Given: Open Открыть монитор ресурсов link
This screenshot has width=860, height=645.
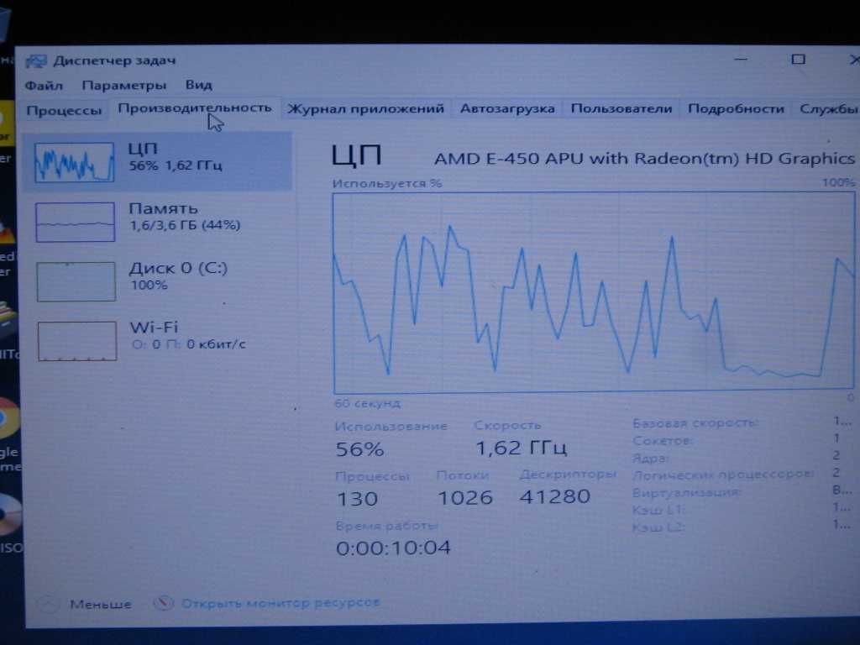Looking at the screenshot, I should click(x=281, y=603).
